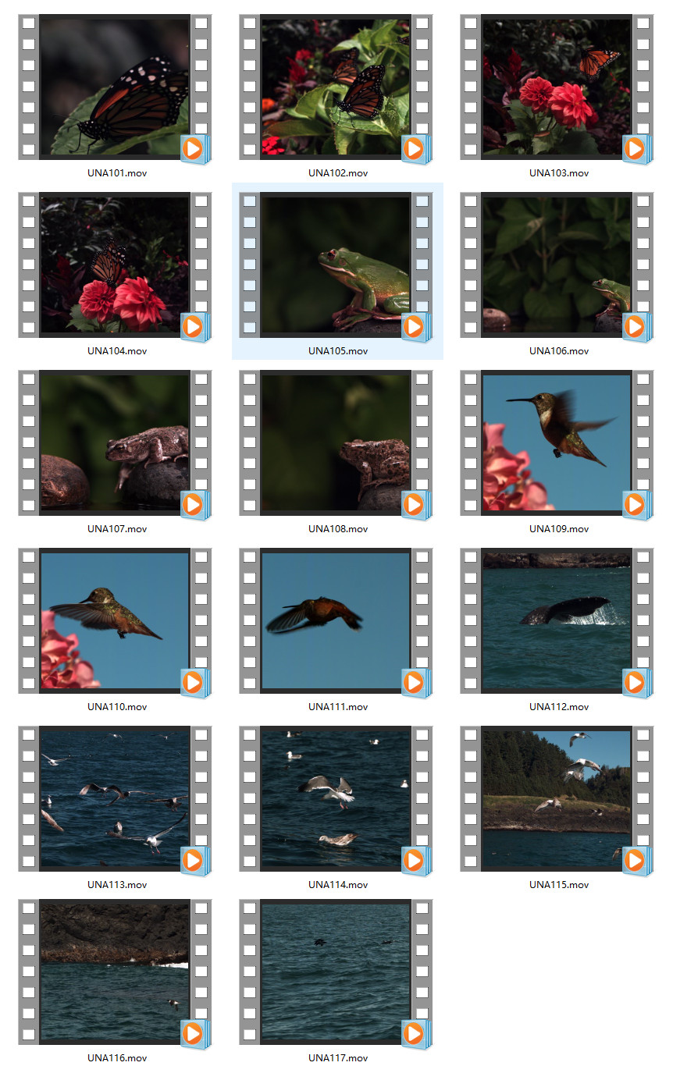Click the file name UNA114.mov
The height and width of the screenshot is (1066, 673).
tap(338, 885)
